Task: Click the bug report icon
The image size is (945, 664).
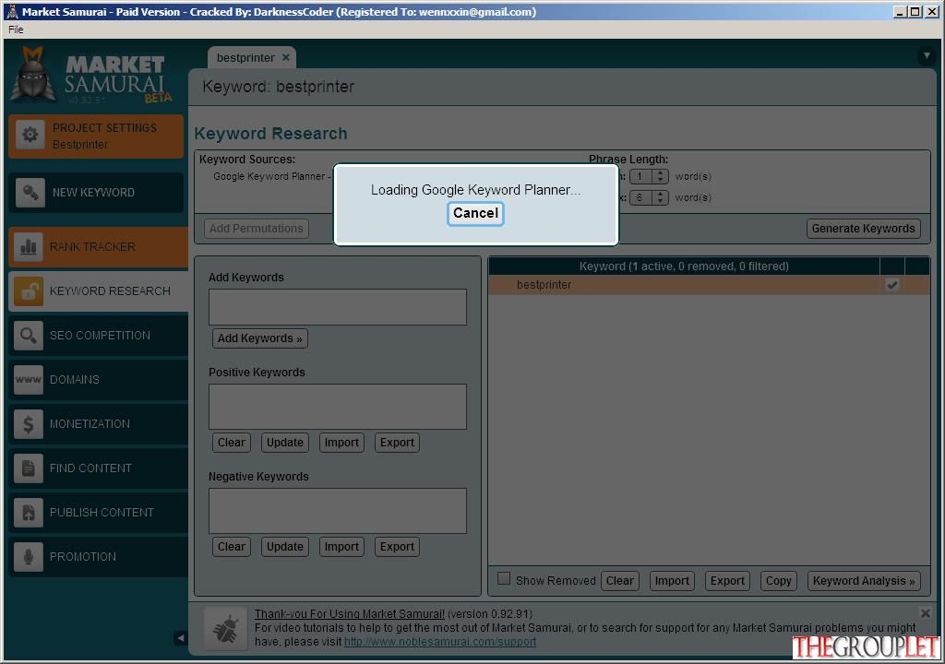Action: [x=225, y=629]
